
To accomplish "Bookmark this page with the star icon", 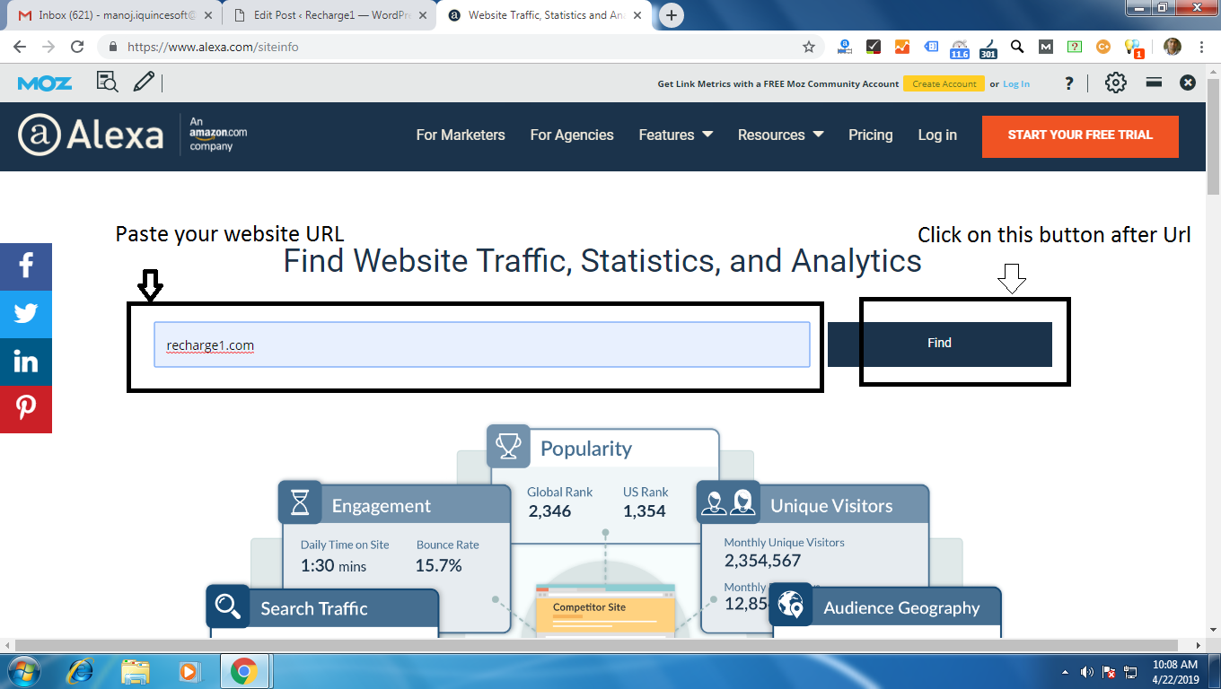I will pos(808,47).
